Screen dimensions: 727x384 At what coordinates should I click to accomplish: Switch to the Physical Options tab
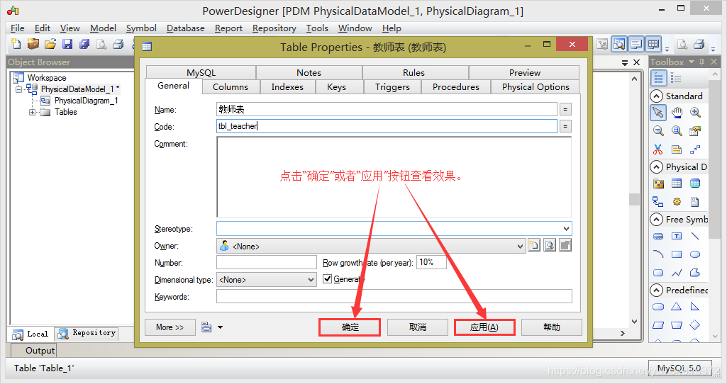535,87
